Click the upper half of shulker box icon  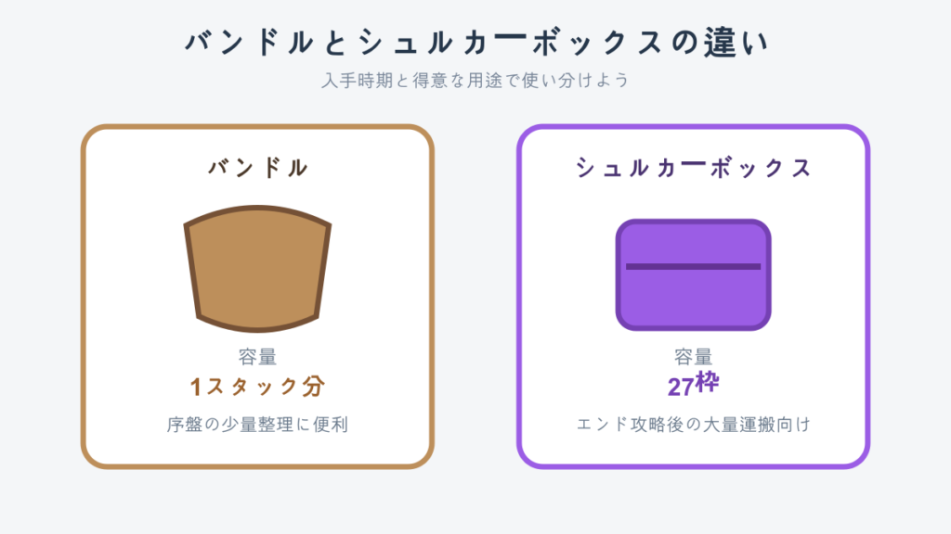(x=693, y=244)
